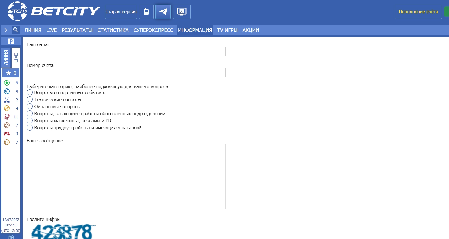Go to the РЕЗУЛЬТАТЫ menu item
This screenshot has width=449, height=239.
(77, 30)
